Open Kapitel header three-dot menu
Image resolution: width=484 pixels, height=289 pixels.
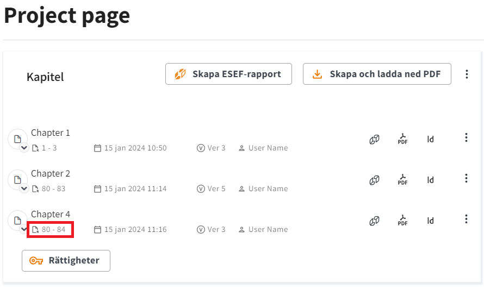tap(467, 74)
